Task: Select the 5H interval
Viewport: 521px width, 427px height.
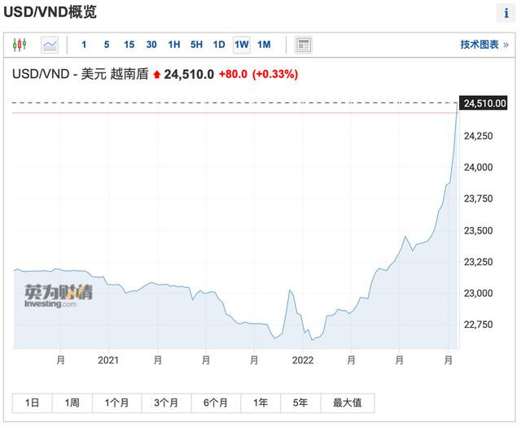Action: pyautogui.click(x=196, y=45)
